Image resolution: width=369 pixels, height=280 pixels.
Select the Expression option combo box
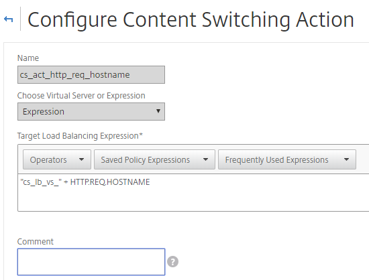tap(91, 112)
